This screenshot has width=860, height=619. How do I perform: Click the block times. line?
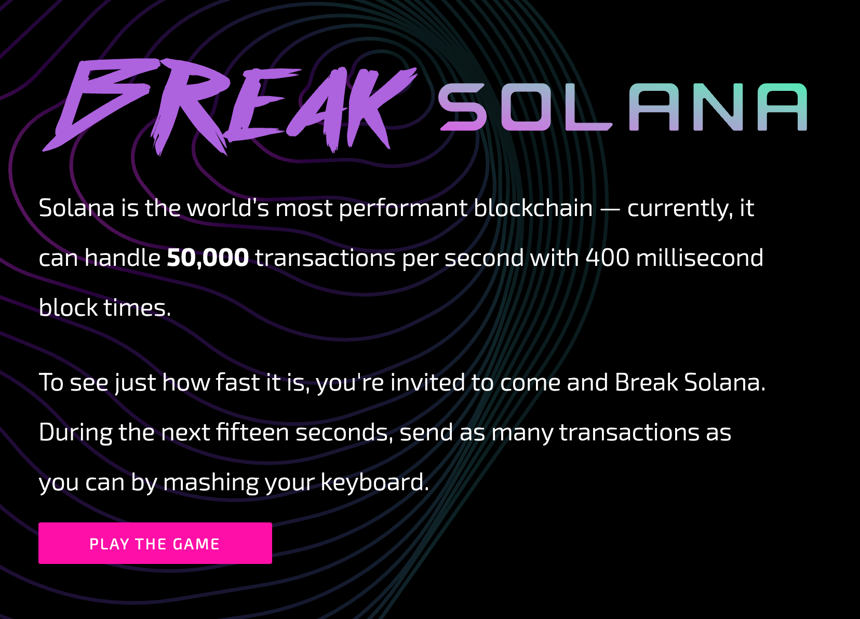[x=105, y=307]
